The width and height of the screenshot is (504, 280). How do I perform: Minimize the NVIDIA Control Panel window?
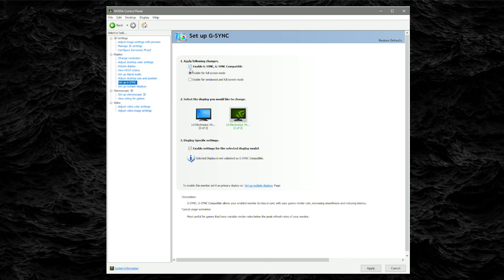pyautogui.click(x=381, y=11)
